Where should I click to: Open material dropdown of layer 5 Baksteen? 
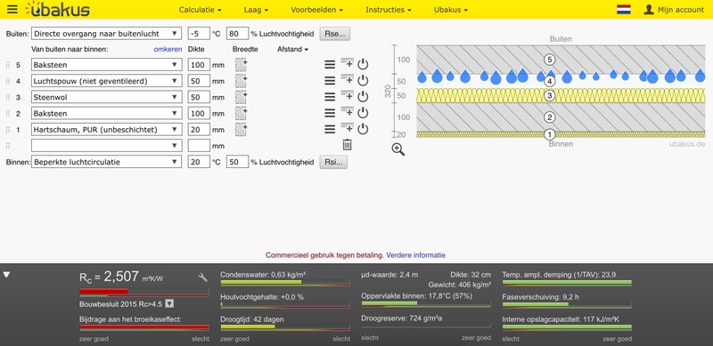click(x=107, y=65)
